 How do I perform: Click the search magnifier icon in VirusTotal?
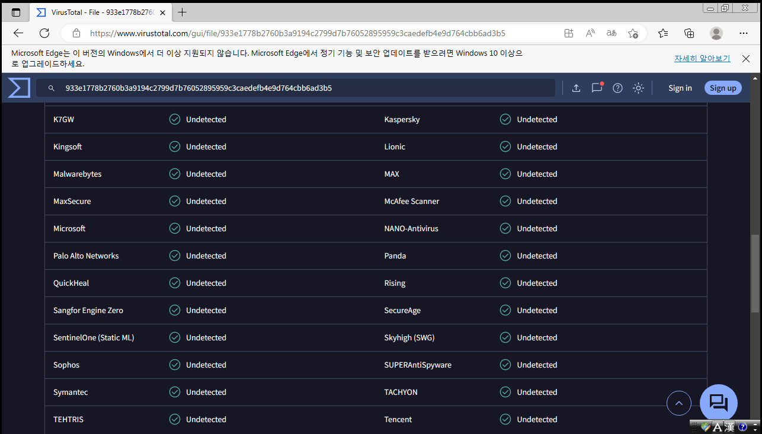tap(52, 88)
